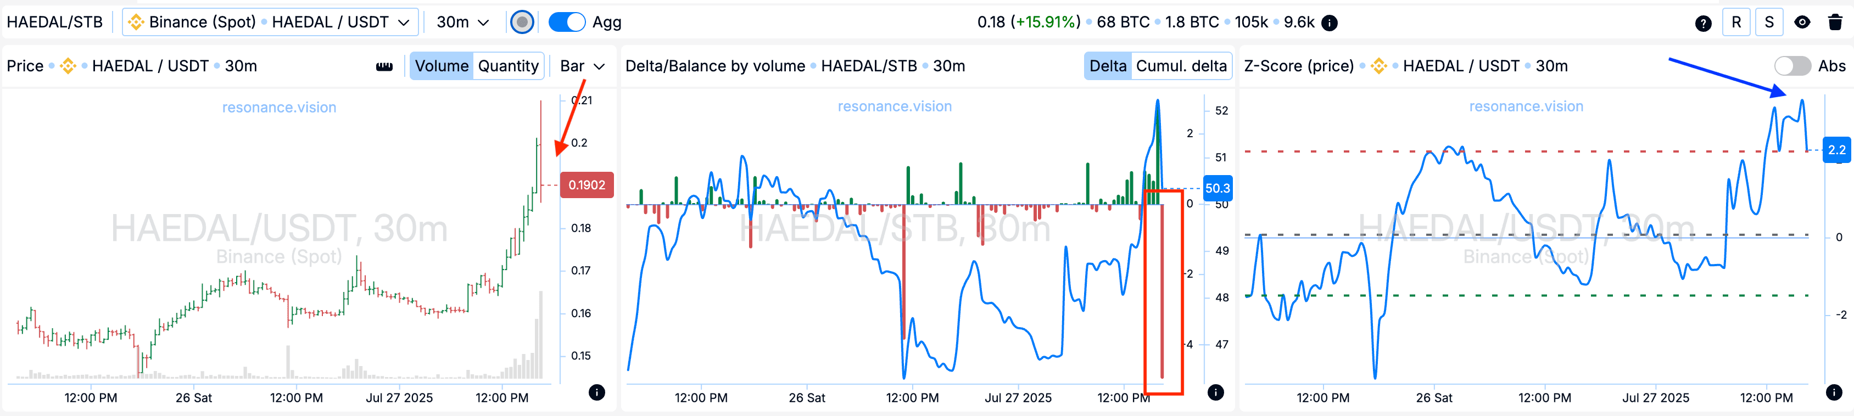Click Binance logo in Price panel header
The image size is (1854, 416).
[x=68, y=66]
